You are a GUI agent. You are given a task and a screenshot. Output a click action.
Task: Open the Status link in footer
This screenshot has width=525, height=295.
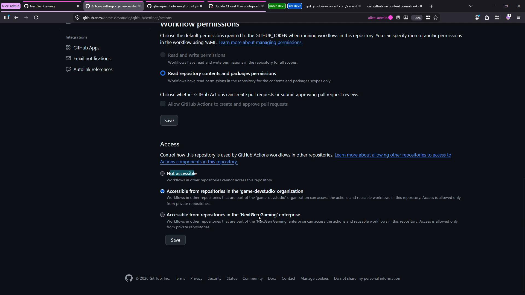(232, 278)
